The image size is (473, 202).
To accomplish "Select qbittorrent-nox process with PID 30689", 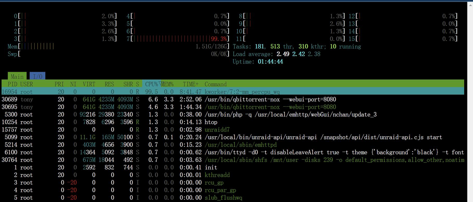I will 236,99.
